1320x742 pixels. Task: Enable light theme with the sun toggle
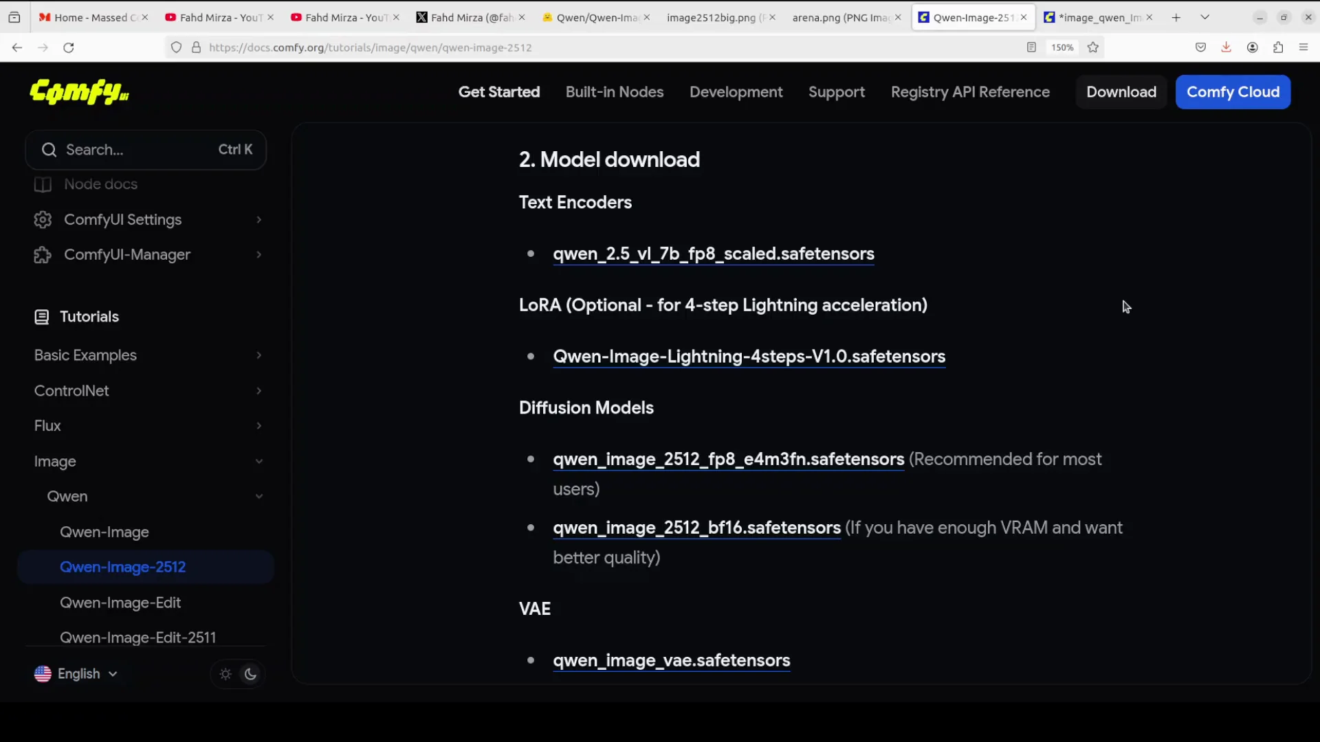224,674
